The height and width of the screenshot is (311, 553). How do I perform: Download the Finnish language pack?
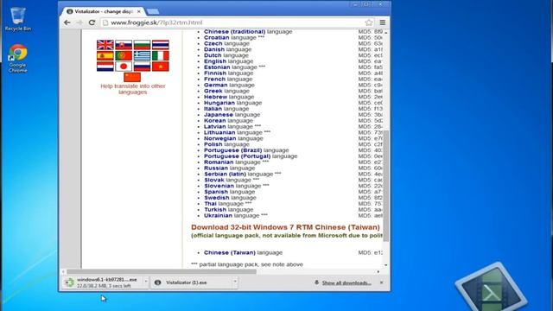point(215,73)
